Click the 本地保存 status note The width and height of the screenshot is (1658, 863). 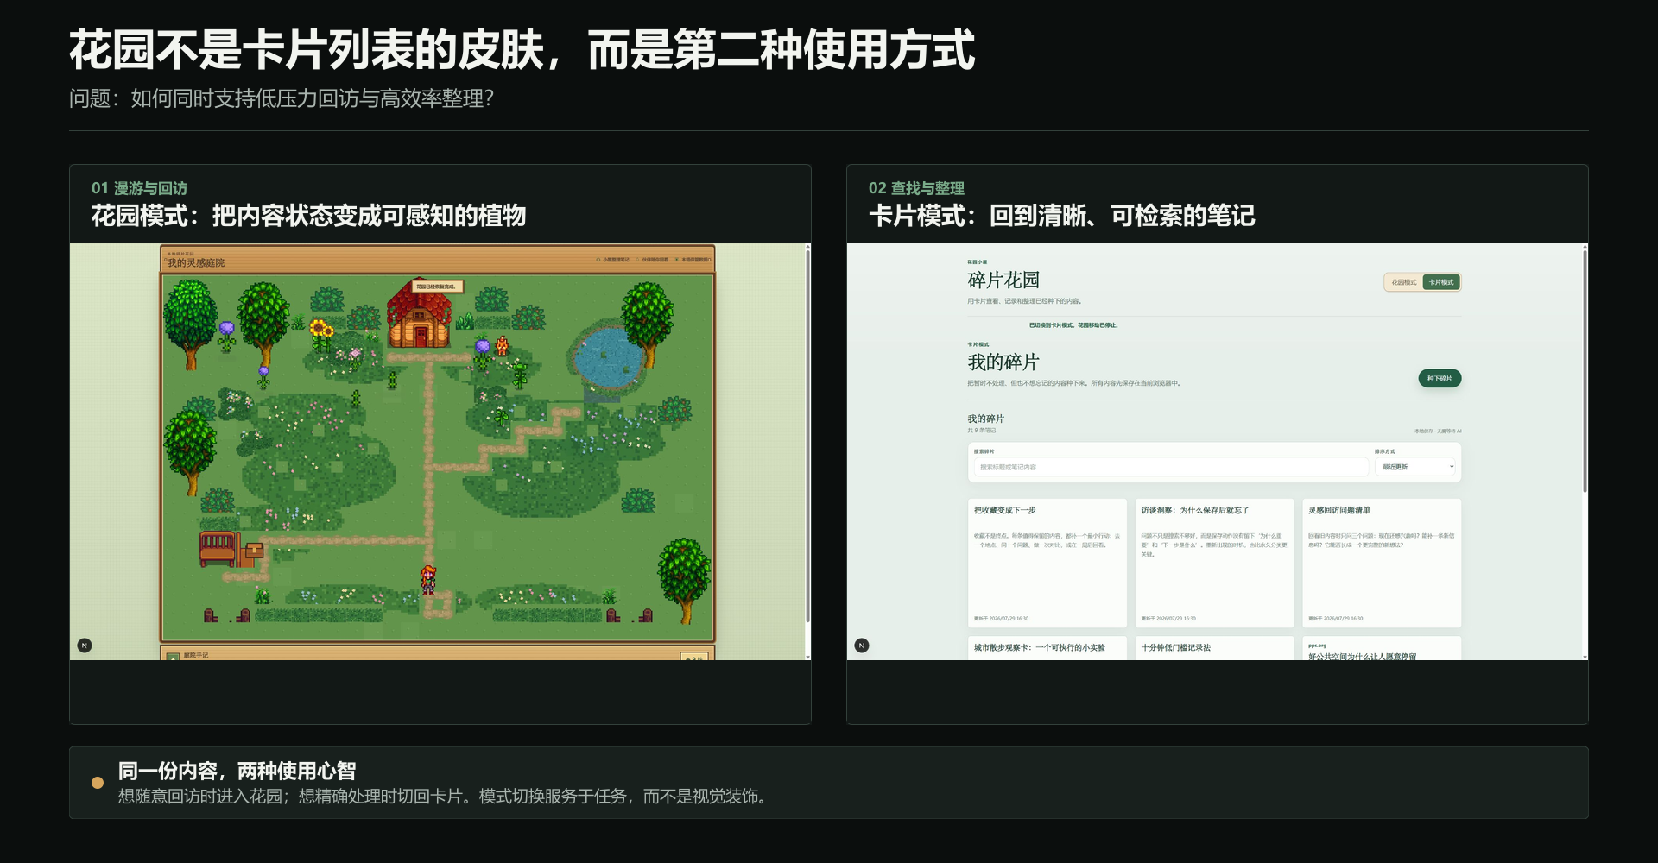[x=1438, y=431]
